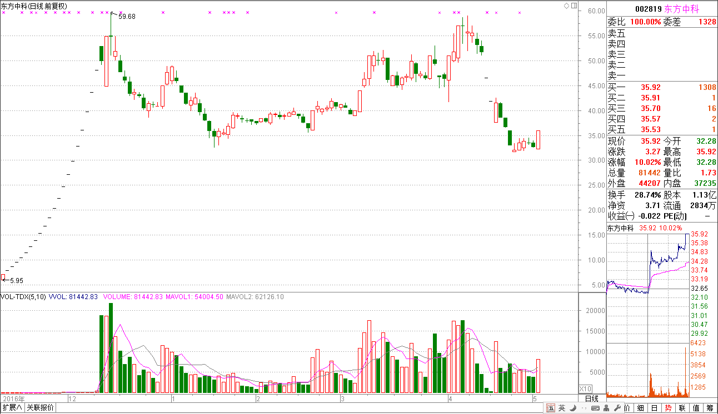
Task: Click 换手 value 28.74%
Action: [647, 195]
